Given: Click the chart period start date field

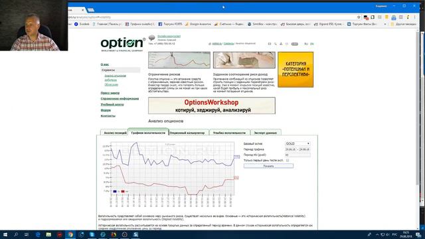Looking at the screenshot, I should pyautogui.click(x=291, y=149).
